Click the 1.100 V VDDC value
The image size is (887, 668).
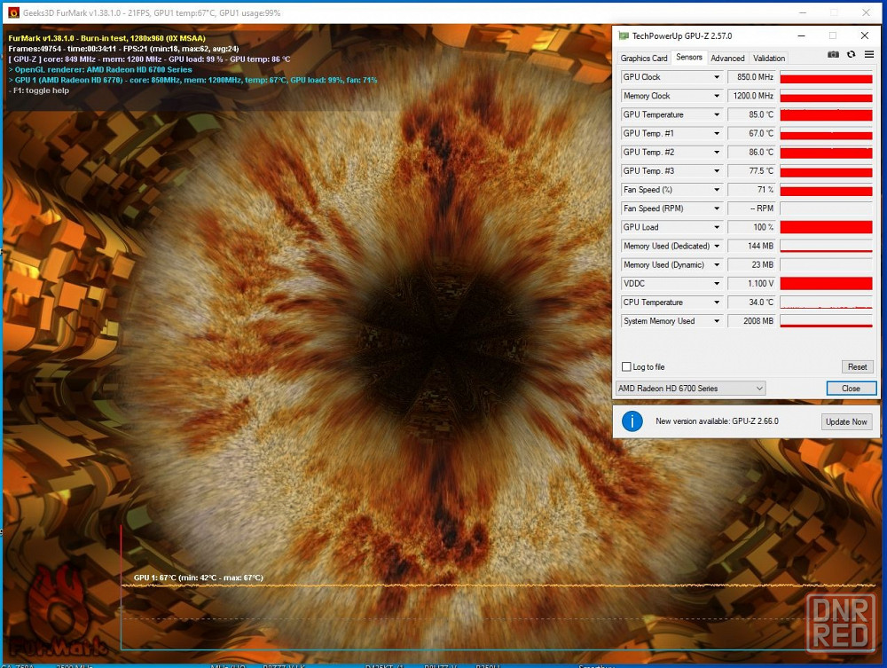(x=751, y=283)
